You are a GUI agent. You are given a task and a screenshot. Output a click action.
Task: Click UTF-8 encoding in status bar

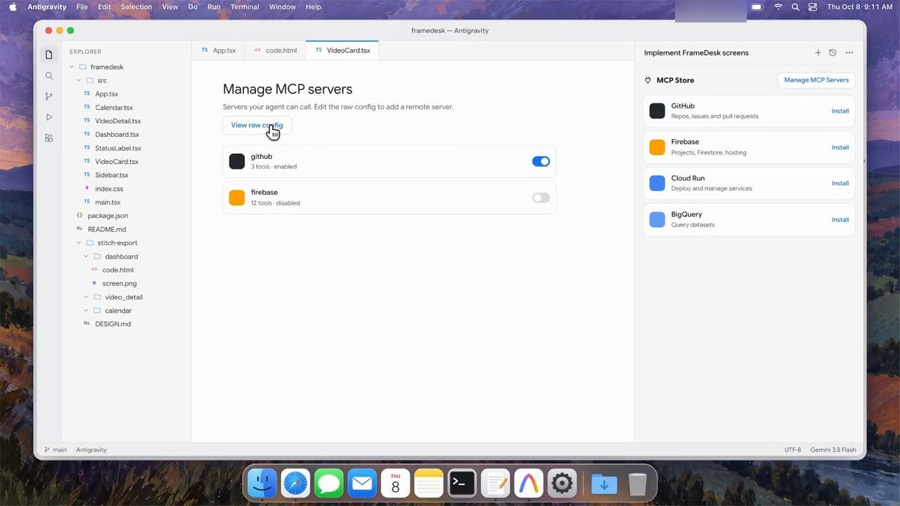(793, 450)
